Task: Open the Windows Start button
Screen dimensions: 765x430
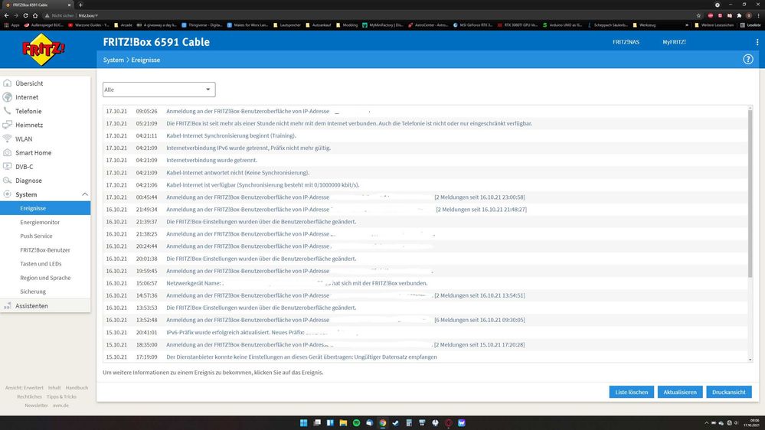Action: pos(303,422)
